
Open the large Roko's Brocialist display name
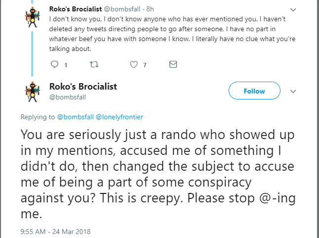click(x=83, y=87)
